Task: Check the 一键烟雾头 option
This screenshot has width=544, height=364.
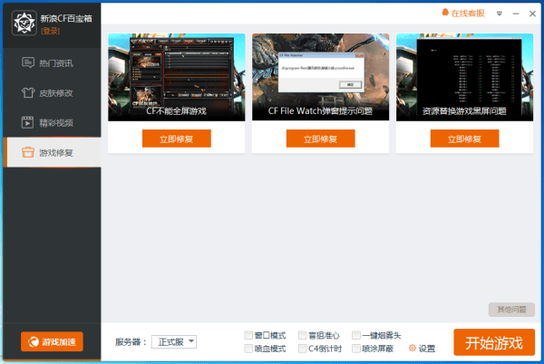Action: (x=355, y=335)
